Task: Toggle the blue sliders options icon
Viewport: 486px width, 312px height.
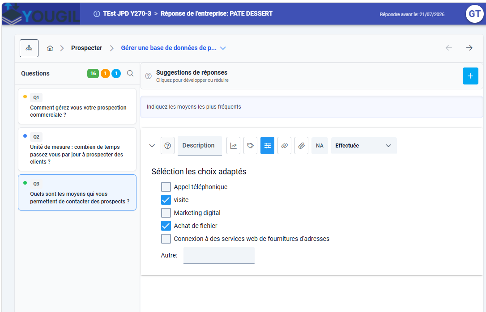Action: coord(267,145)
